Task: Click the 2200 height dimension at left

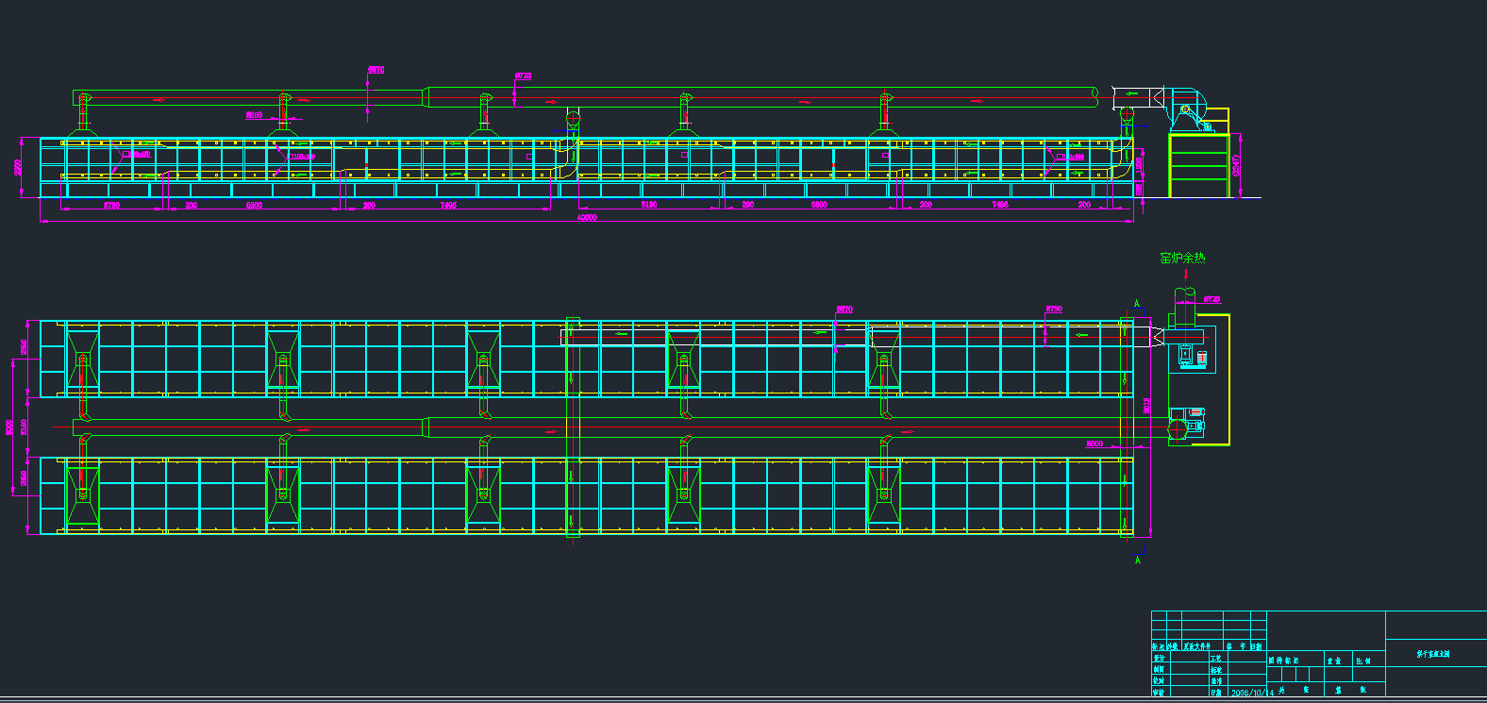Action: [19, 167]
